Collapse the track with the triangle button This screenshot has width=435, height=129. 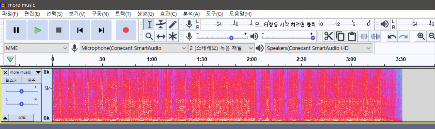pyautogui.click(x=5, y=118)
